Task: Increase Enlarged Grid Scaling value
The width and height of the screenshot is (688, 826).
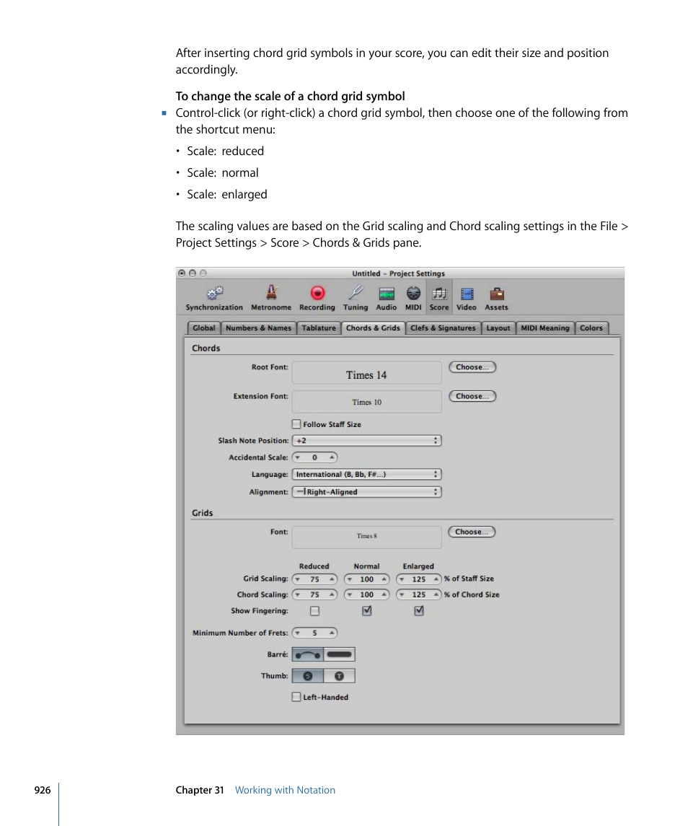Action: pyautogui.click(x=436, y=579)
